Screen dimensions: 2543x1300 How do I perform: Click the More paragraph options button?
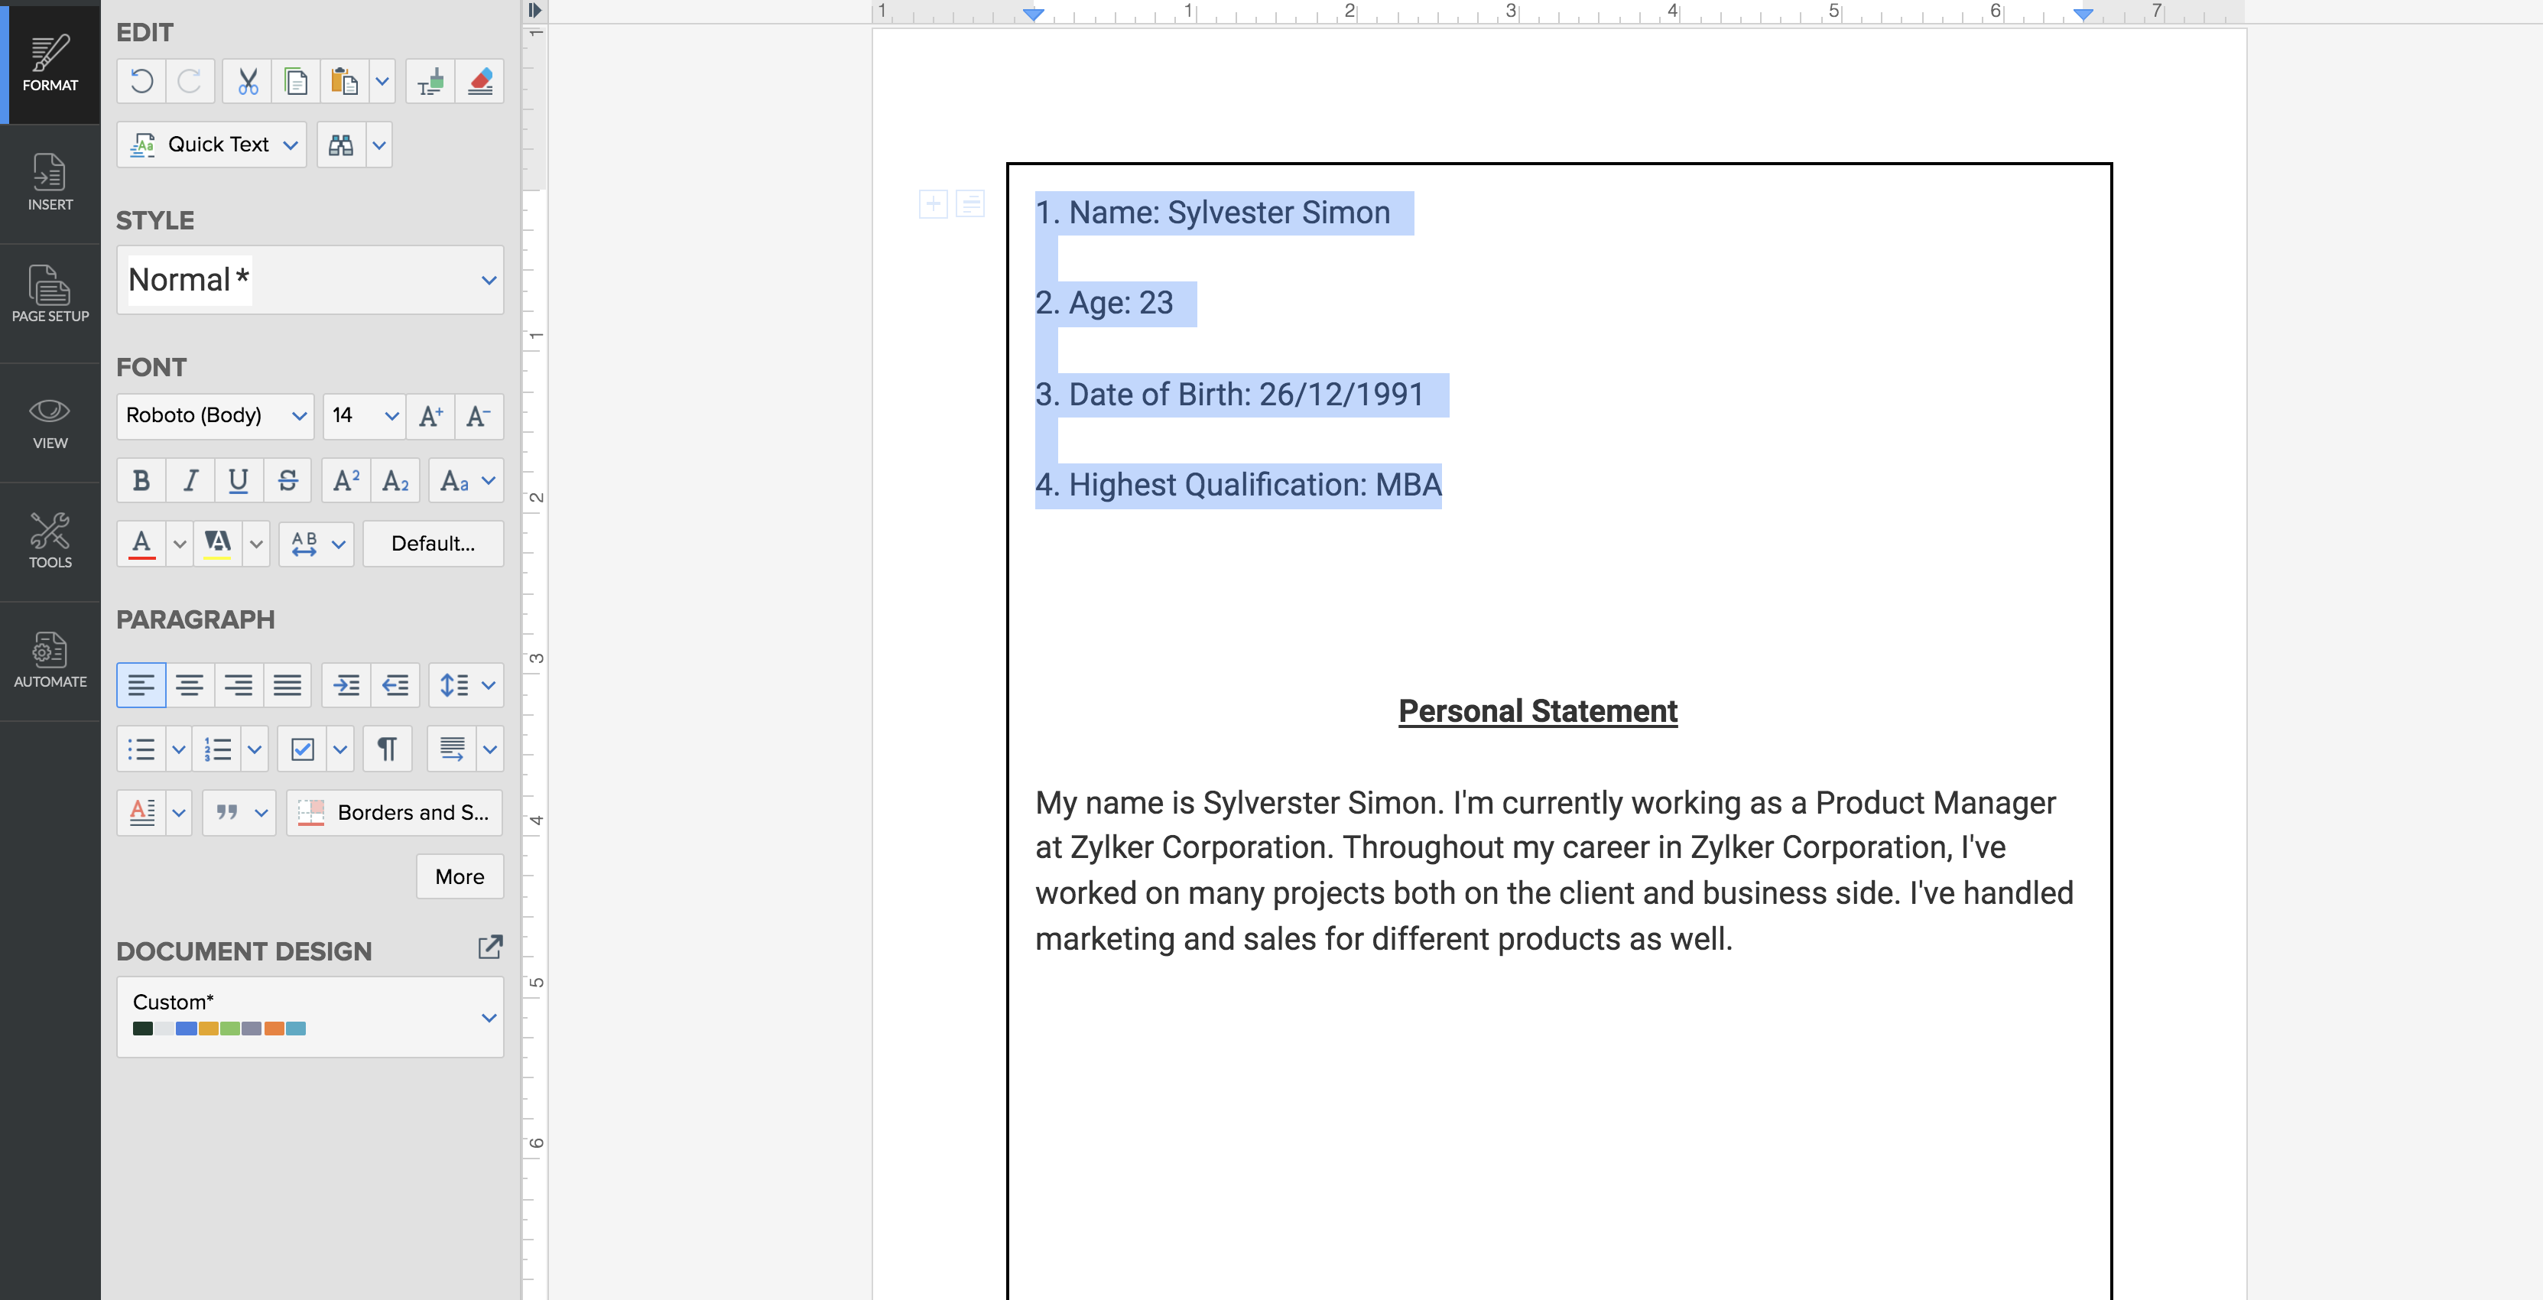(x=459, y=876)
